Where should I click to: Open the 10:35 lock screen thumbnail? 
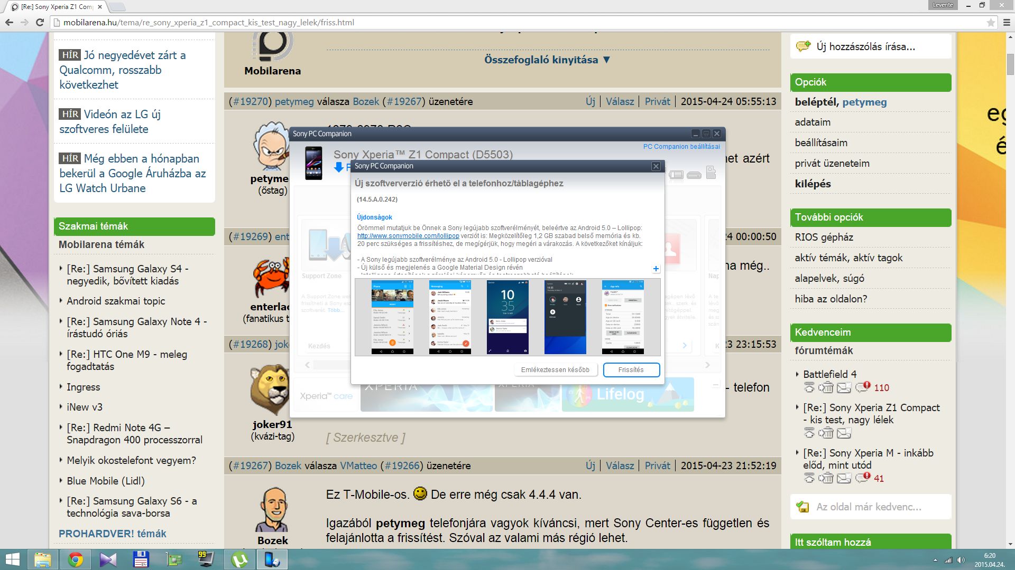coord(508,317)
